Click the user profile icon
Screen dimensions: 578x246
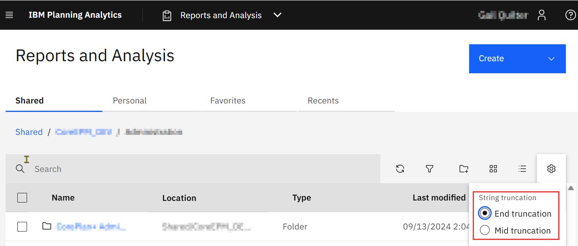[541, 15]
